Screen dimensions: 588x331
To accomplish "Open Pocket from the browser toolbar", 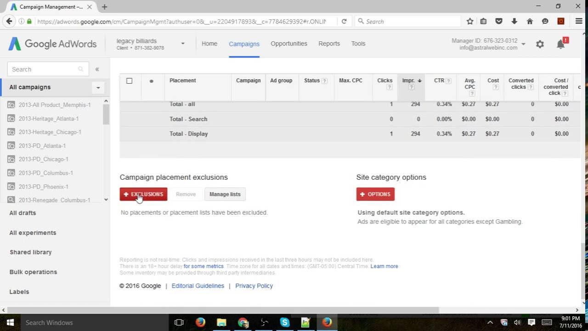I will tap(499, 21).
